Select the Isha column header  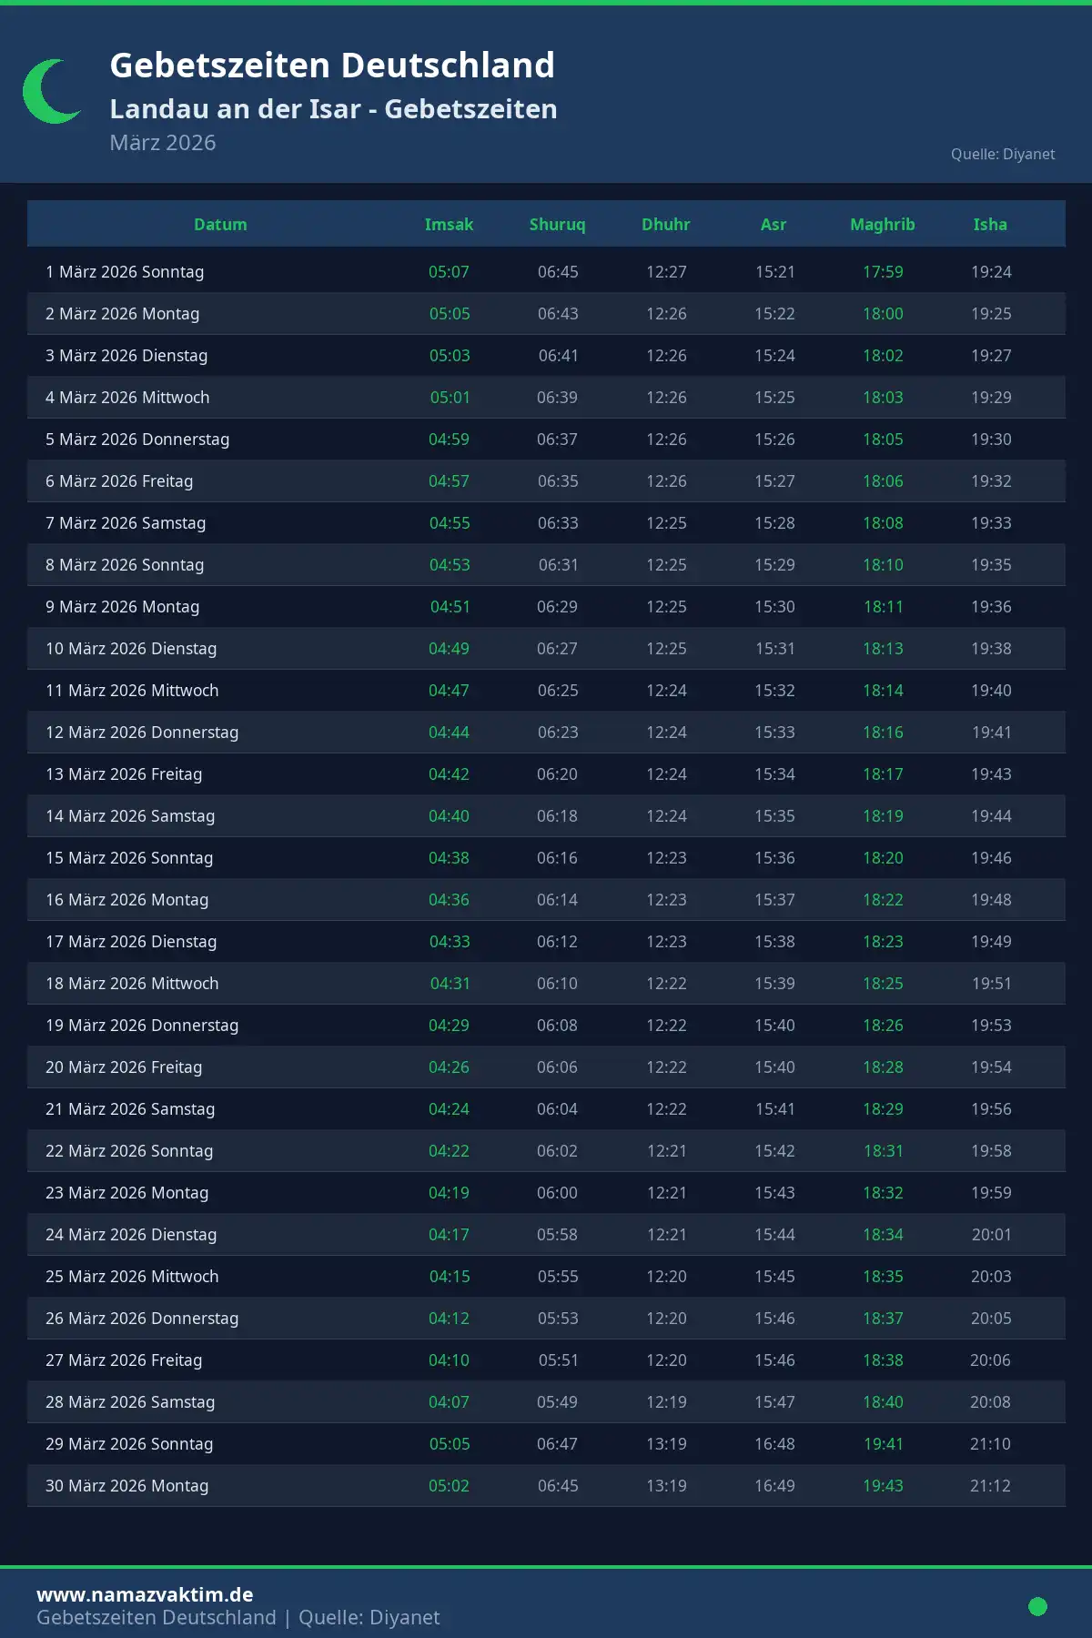990,225
